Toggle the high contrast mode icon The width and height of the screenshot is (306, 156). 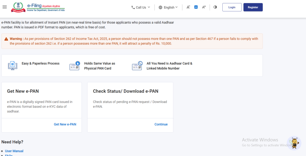click(x=215, y=7)
